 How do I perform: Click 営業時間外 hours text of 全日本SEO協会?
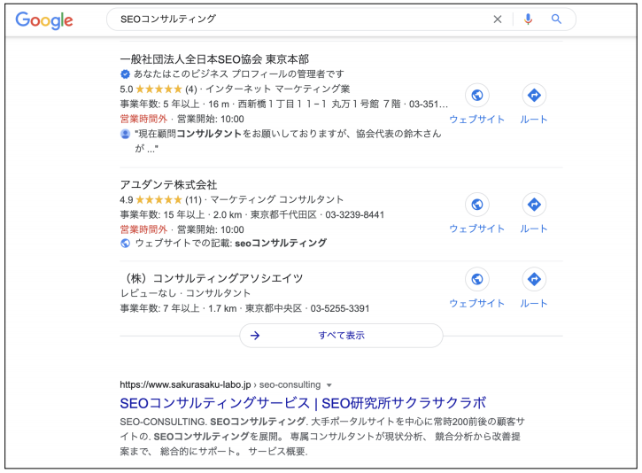click(x=143, y=120)
